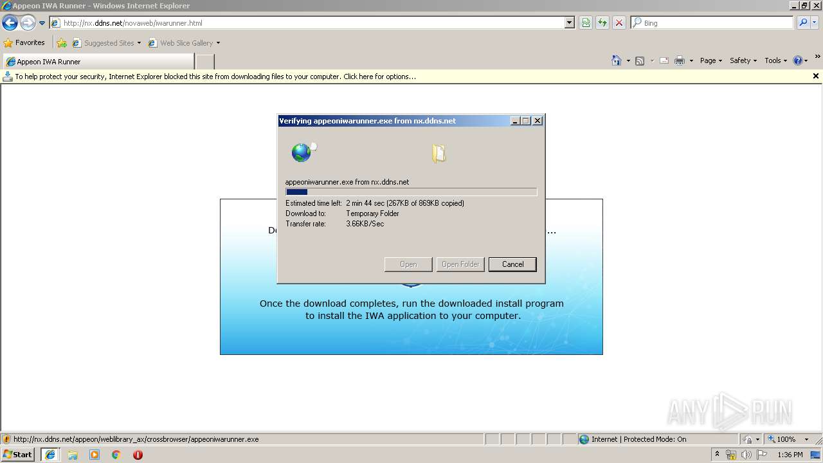The width and height of the screenshot is (823, 463).
Task: Click the 'Estimated time left' text line
Action: coord(375,203)
